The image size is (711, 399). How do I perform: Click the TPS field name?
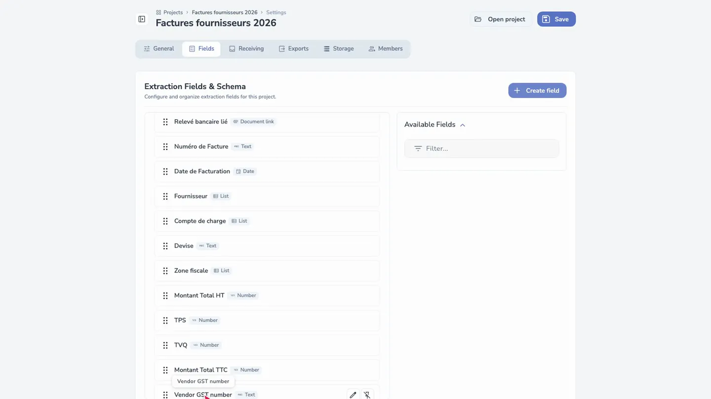click(180, 320)
